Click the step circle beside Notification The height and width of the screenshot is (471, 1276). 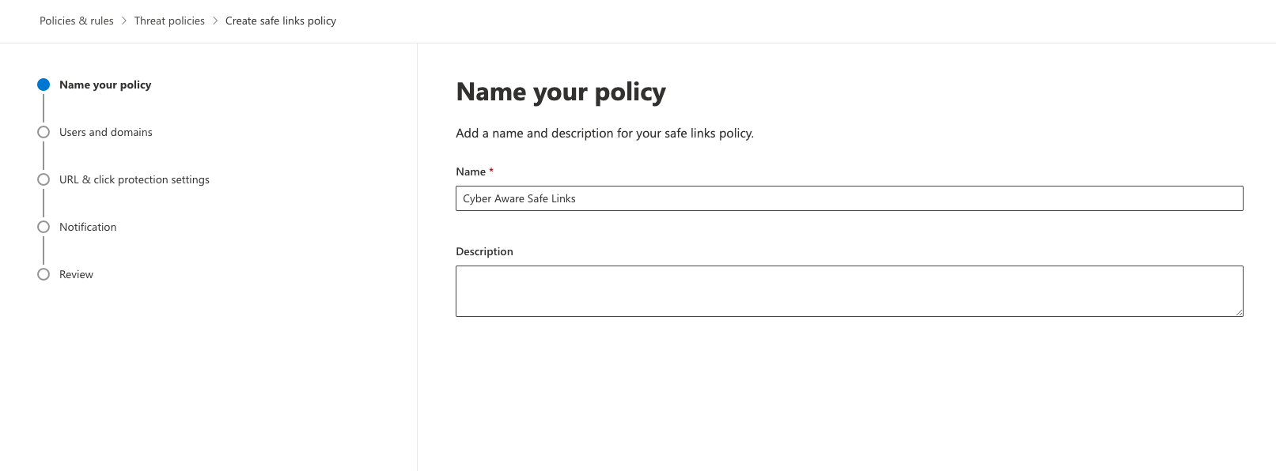pos(44,227)
